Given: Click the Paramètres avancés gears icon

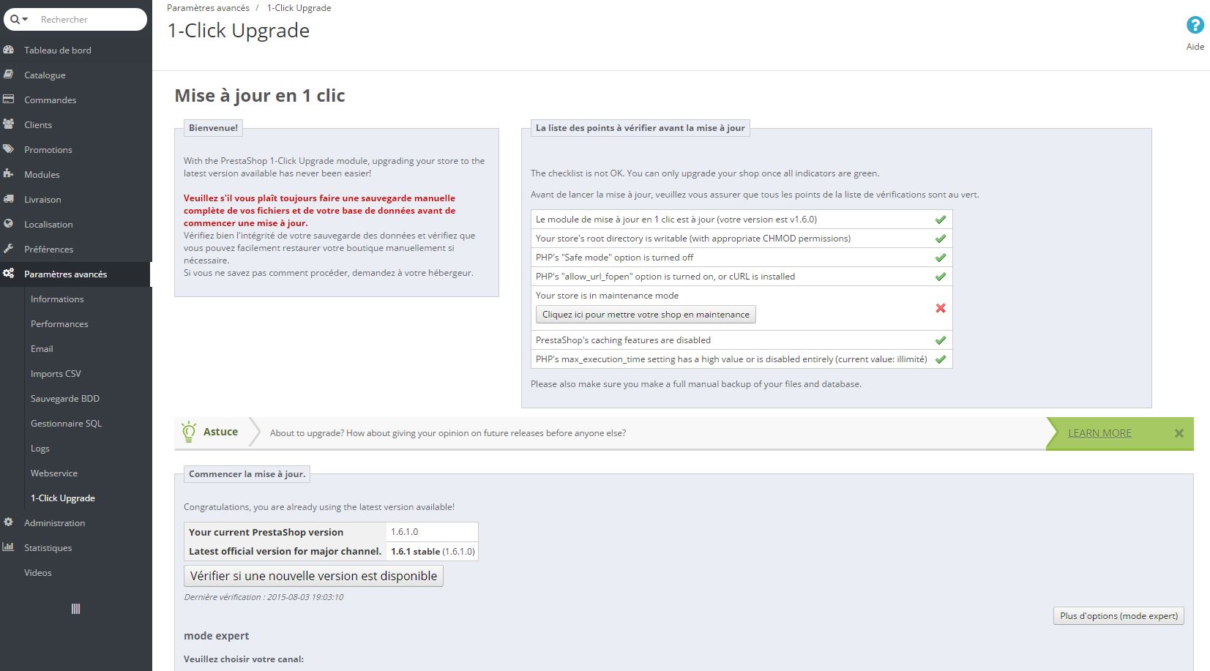Looking at the screenshot, I should (x=9, y=274).
